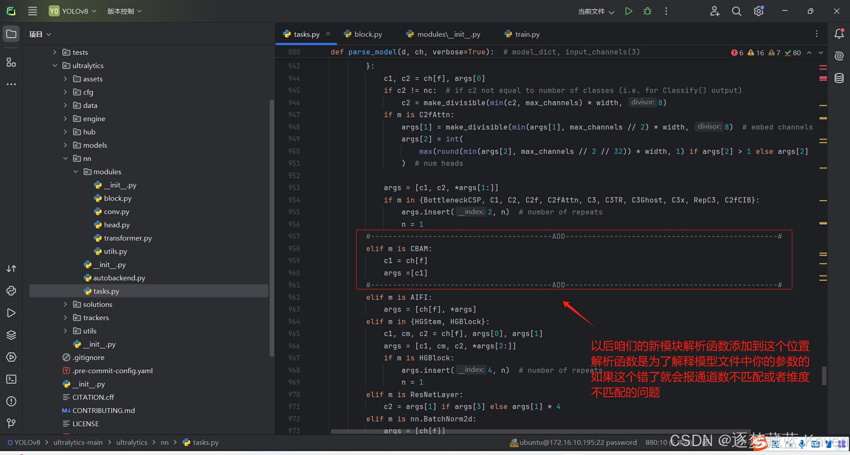
Task: Expand the tests folder
Action: 55,52
